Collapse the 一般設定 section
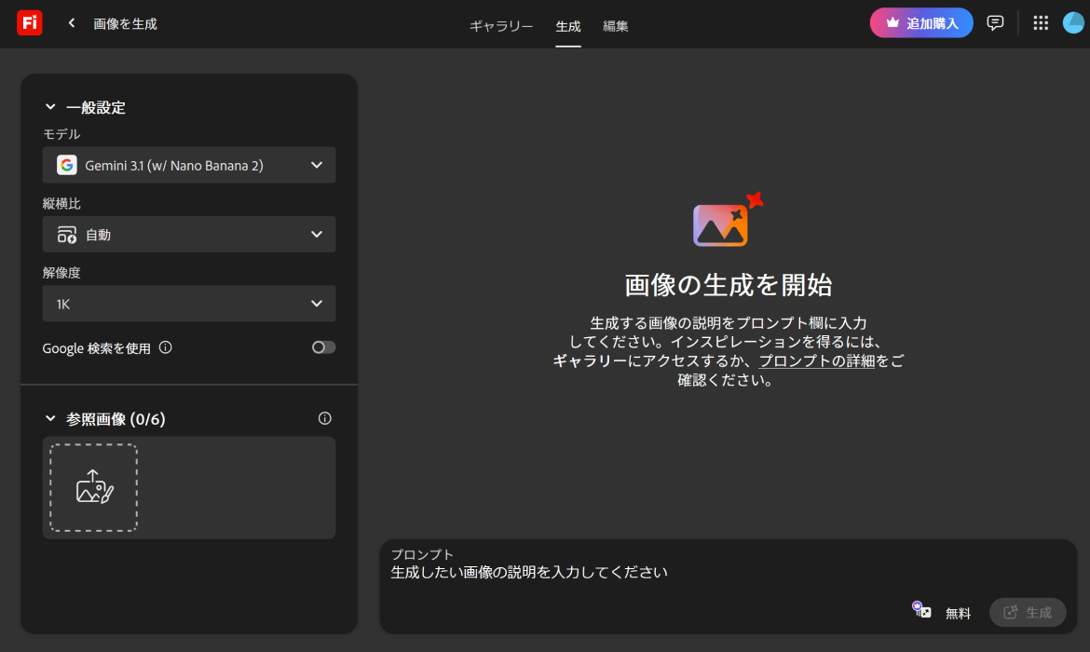This screenshot has width=1090, height=652. click(x=51, y=106)
